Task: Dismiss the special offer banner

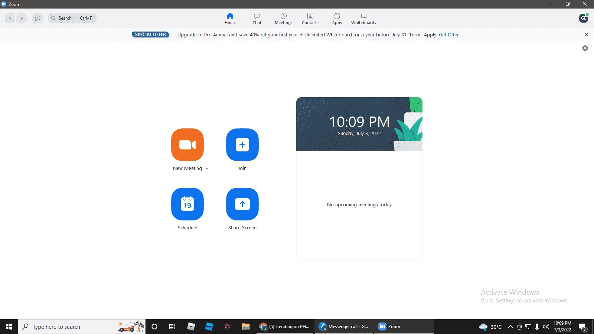Action: [x=587, y=35]
